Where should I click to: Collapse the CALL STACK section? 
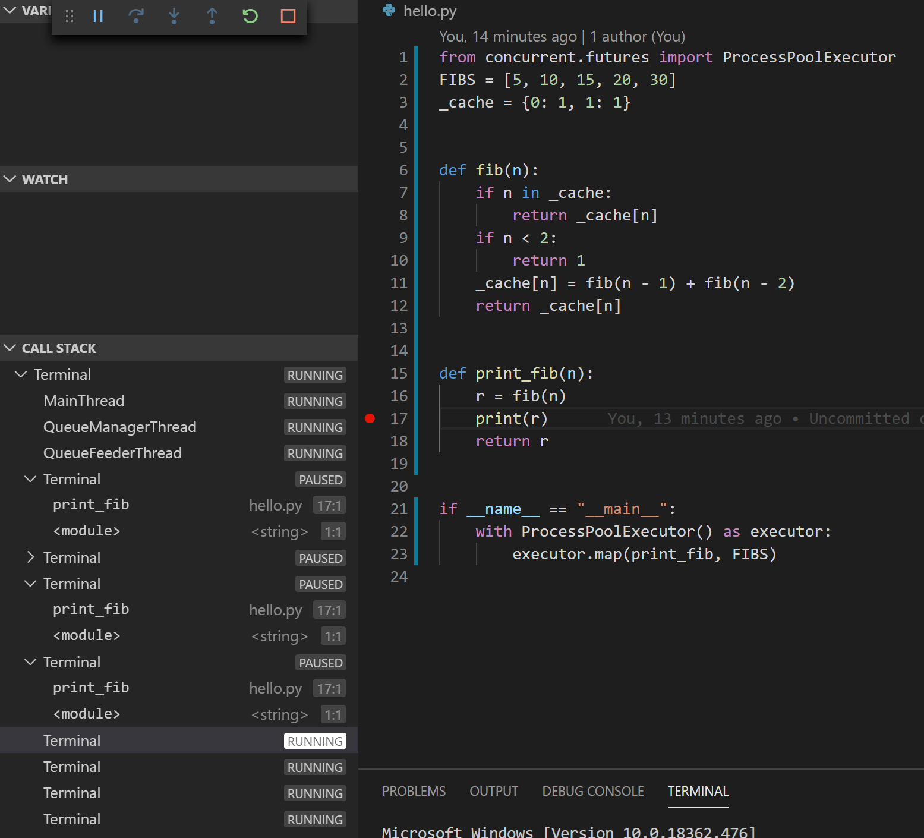point(10,348)
